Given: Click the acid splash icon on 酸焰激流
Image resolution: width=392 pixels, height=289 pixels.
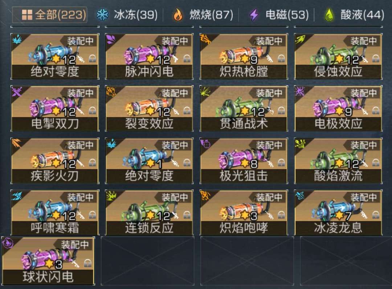Looking at the screenshot, I should [x=300, y=144].
